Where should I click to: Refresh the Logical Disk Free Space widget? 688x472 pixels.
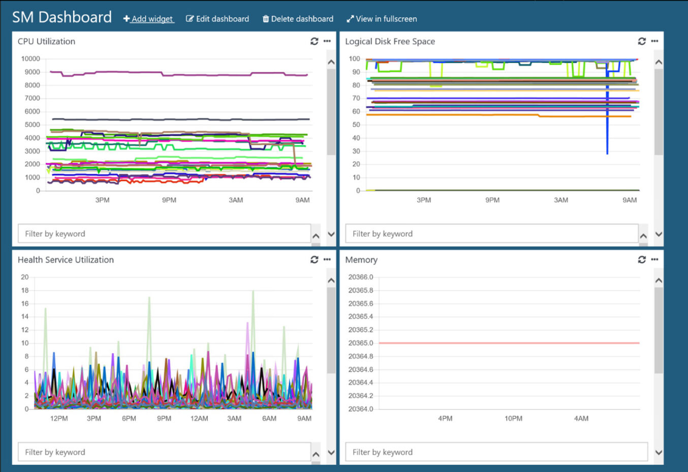tap(642, 41)
